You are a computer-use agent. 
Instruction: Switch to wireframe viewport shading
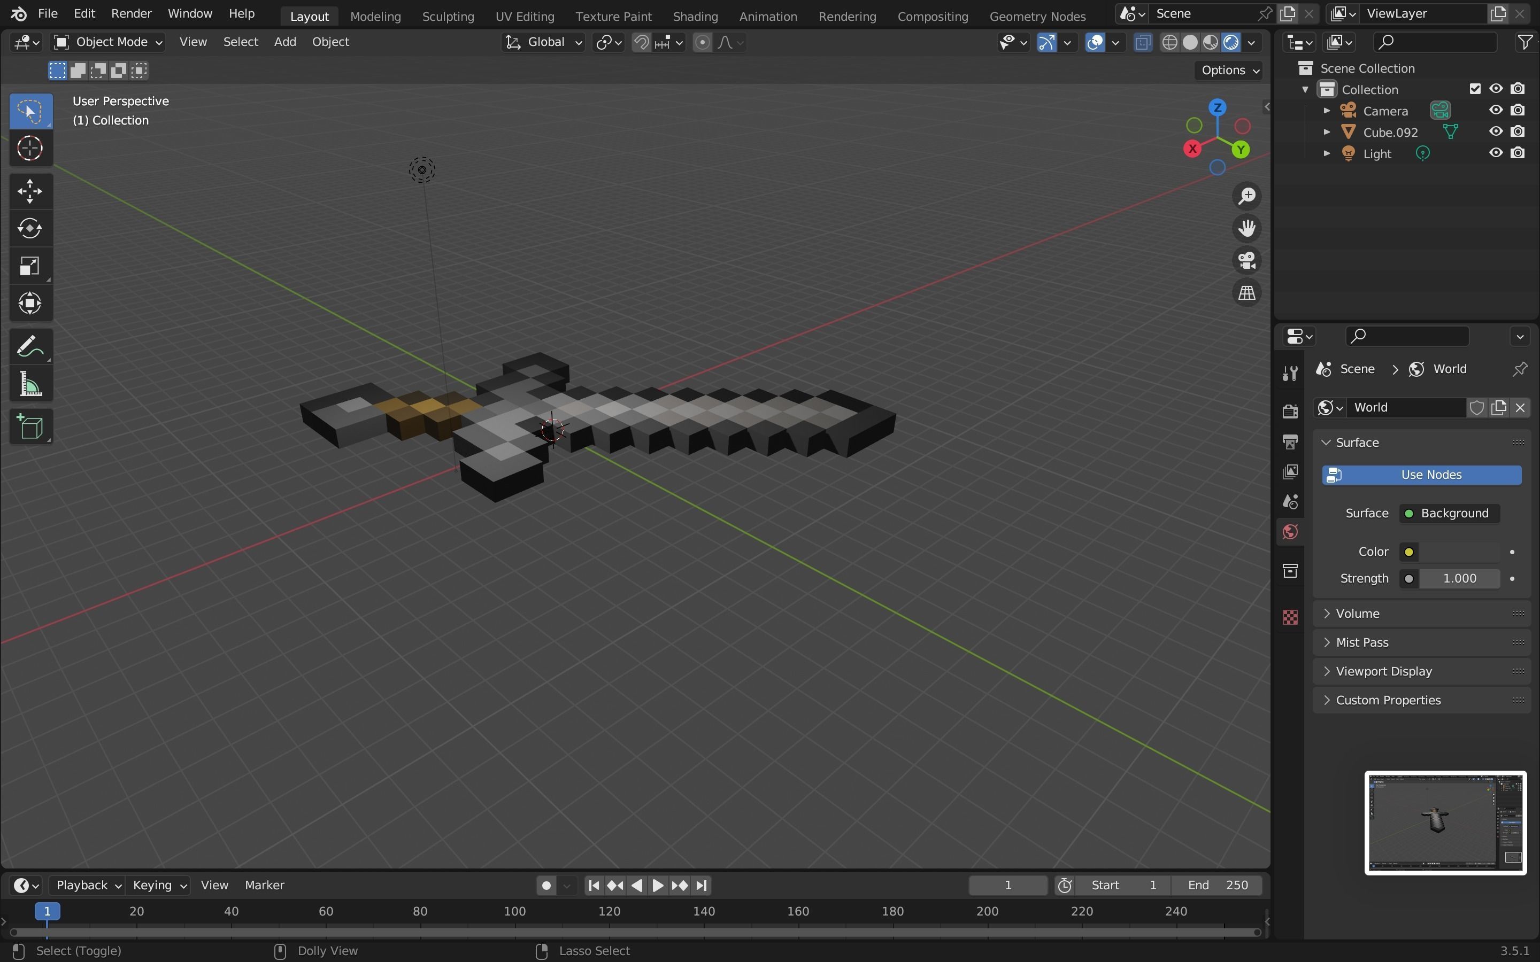pyautogui.click(x=1169, y=42)
